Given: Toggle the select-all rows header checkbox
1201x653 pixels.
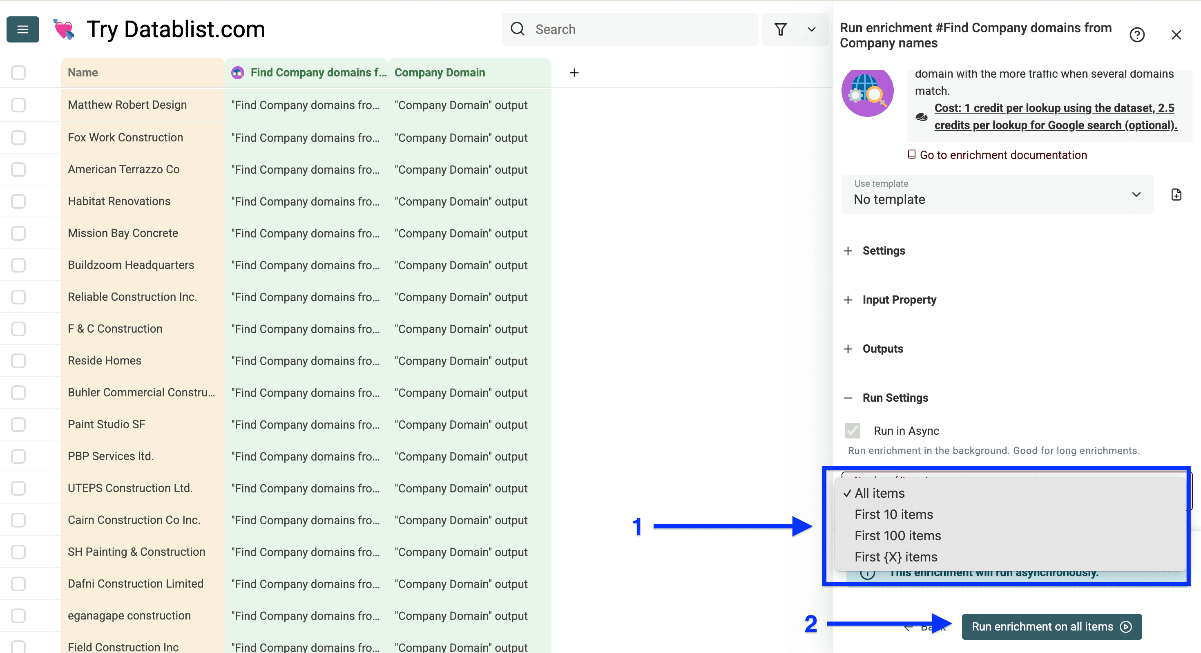Looking at the screenshot, I should point(18,73).
